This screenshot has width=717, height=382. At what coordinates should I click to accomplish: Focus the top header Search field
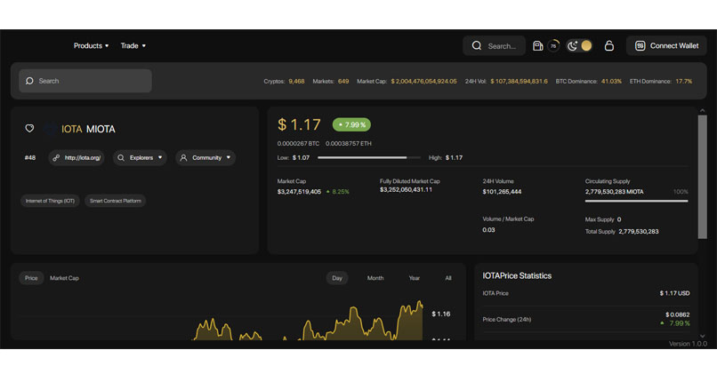click(x=495, y=45)
